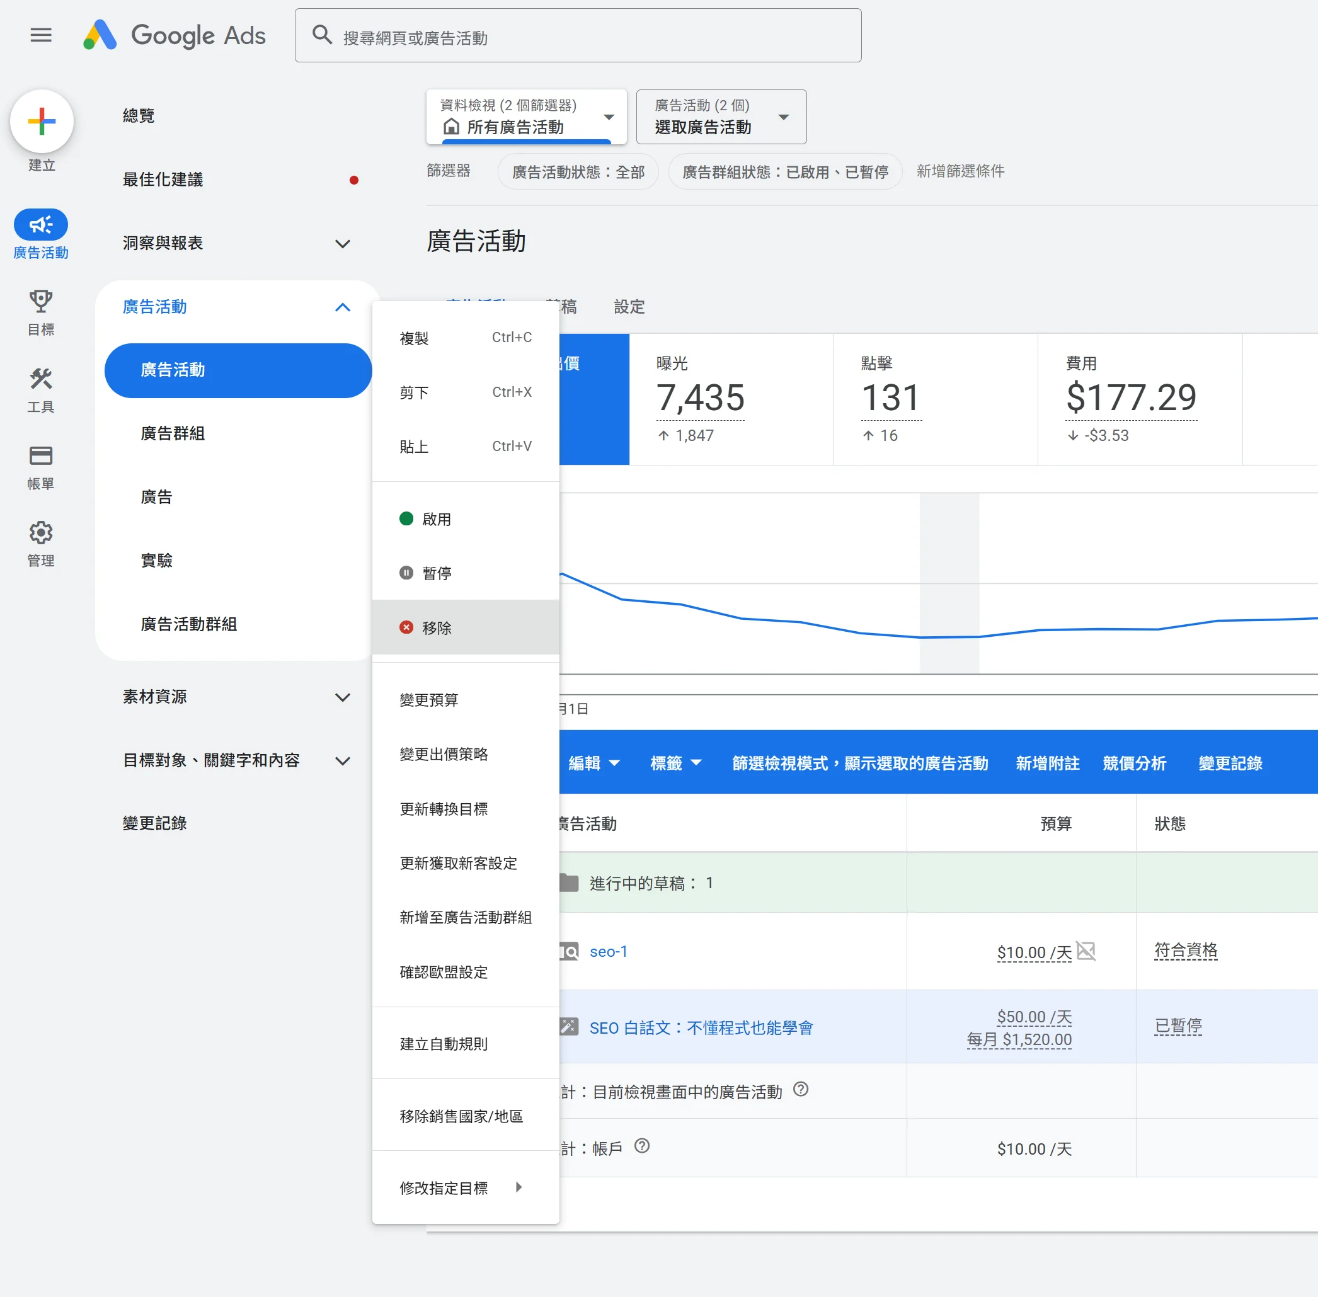This screenshot has height=1297, width=1318.
Task: Open 工具 wrench rail icon
Action: click(41, 378)
